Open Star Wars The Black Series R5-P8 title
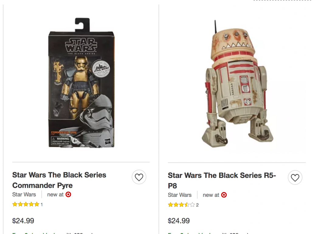Viewport: 314px width, 234px height. tap(222, 180)
